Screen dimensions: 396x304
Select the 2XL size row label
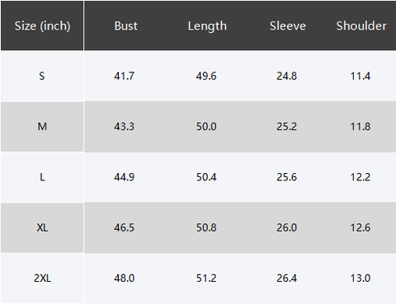point(42,278)
